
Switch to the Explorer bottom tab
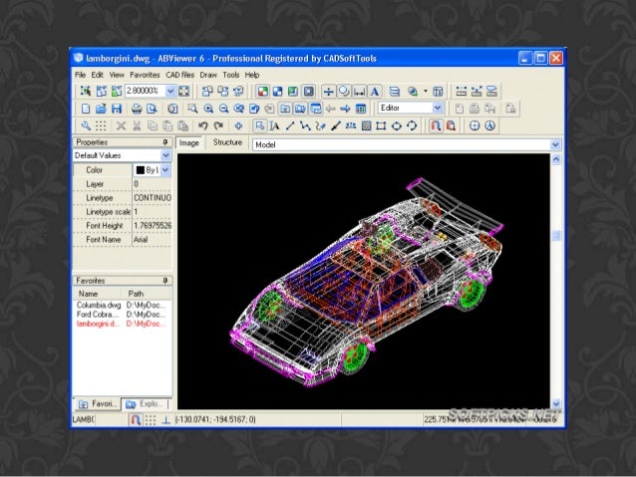pyautogui.click(x=145, y=404)
